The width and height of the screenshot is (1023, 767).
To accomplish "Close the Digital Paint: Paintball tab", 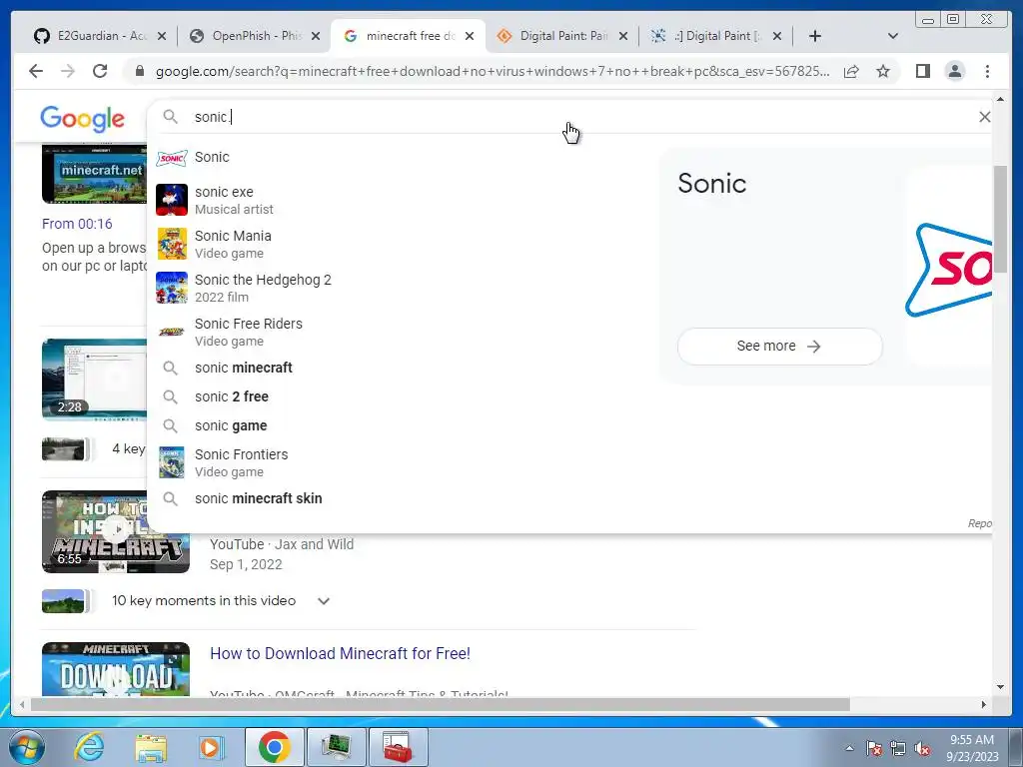I will [x=623, y=36].
